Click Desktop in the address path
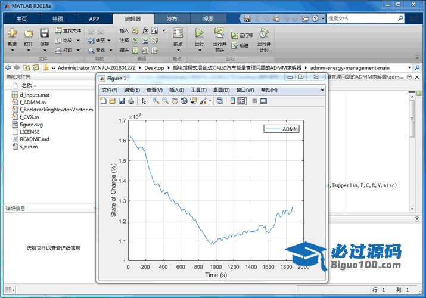This screenshot has width=426, height=298. (x=154, y=67)
